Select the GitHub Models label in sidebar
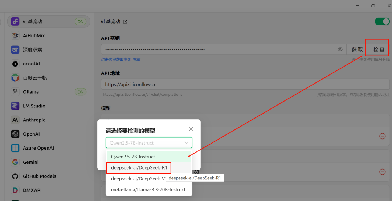This screenshot has width=392, height=201. coord(40,176)
